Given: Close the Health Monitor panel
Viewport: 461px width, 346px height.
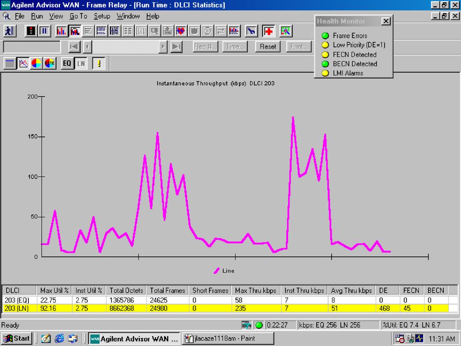Looking at the screenshot, I should pos(386,21).
